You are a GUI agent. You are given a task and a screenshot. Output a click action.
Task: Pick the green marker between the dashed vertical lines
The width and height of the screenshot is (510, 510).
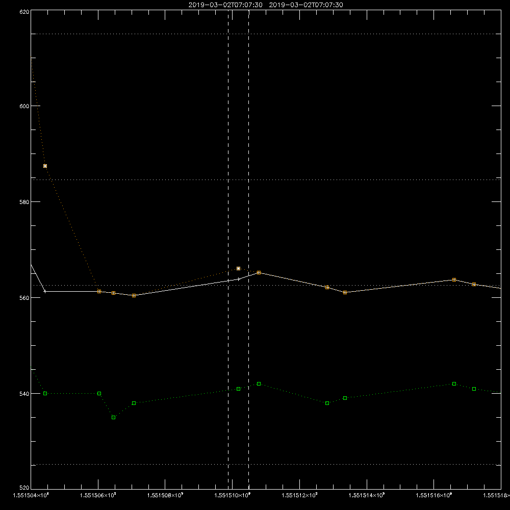pyautogui.click(x=238, y=389)
